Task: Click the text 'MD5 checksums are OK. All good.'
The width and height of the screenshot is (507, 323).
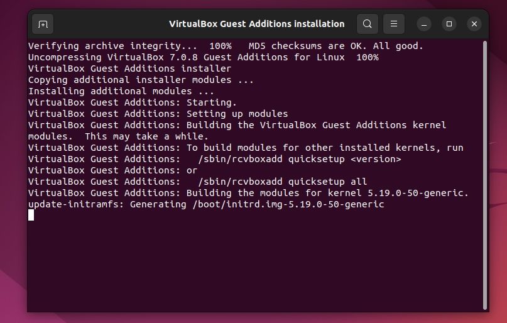Action: (336, 46)
